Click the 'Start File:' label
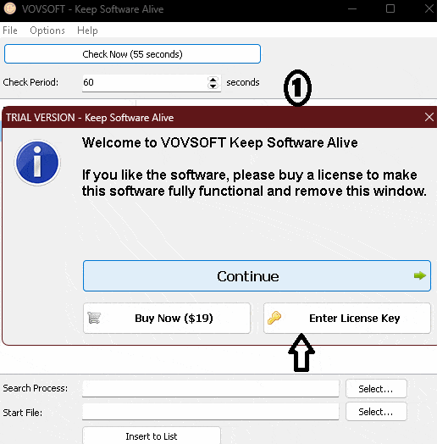The width and height of the screenshot is (448, 444). (23, 413)
